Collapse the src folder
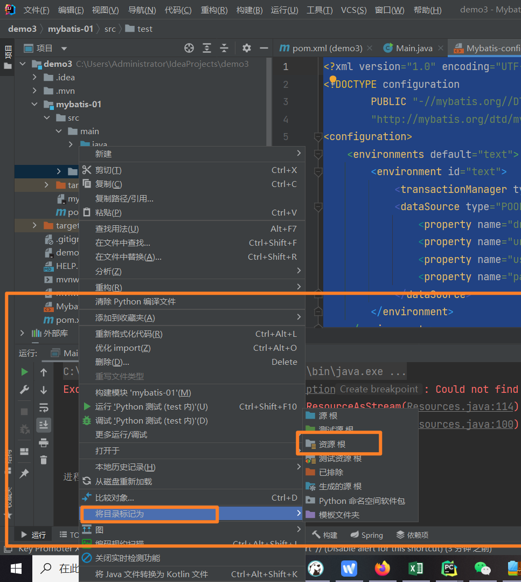 point(47,117)
